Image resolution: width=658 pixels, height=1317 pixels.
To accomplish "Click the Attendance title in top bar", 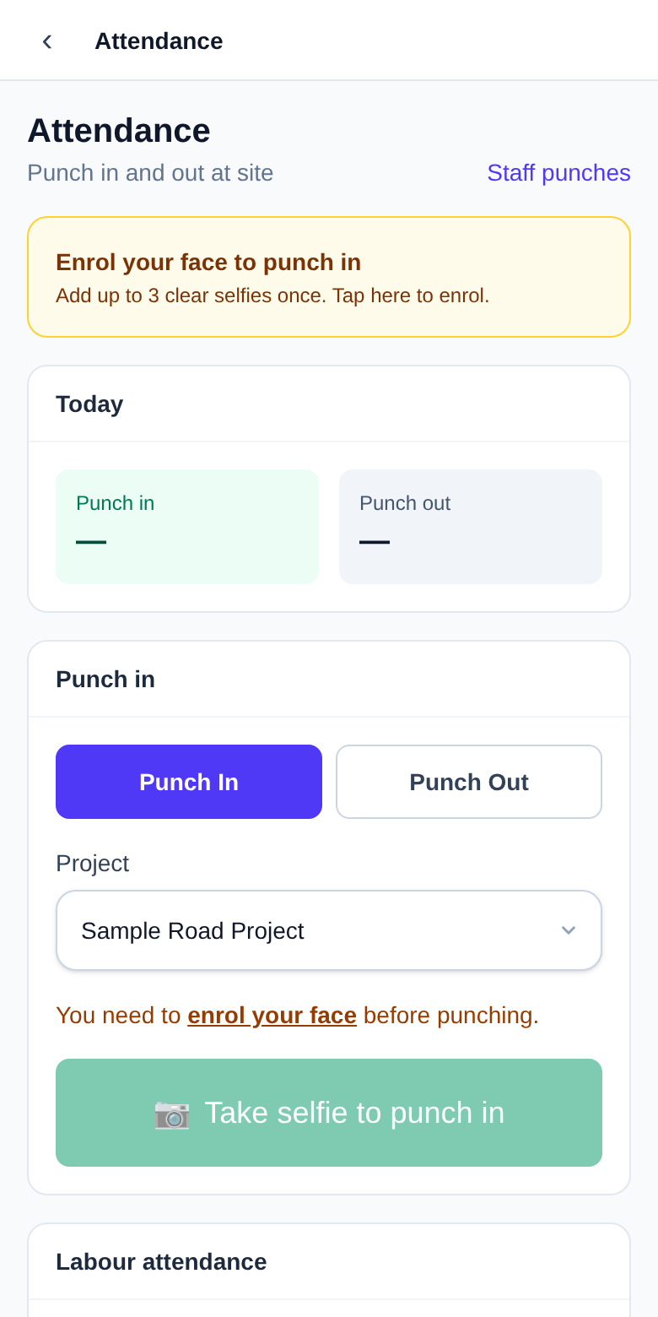I will pos(159,41).
